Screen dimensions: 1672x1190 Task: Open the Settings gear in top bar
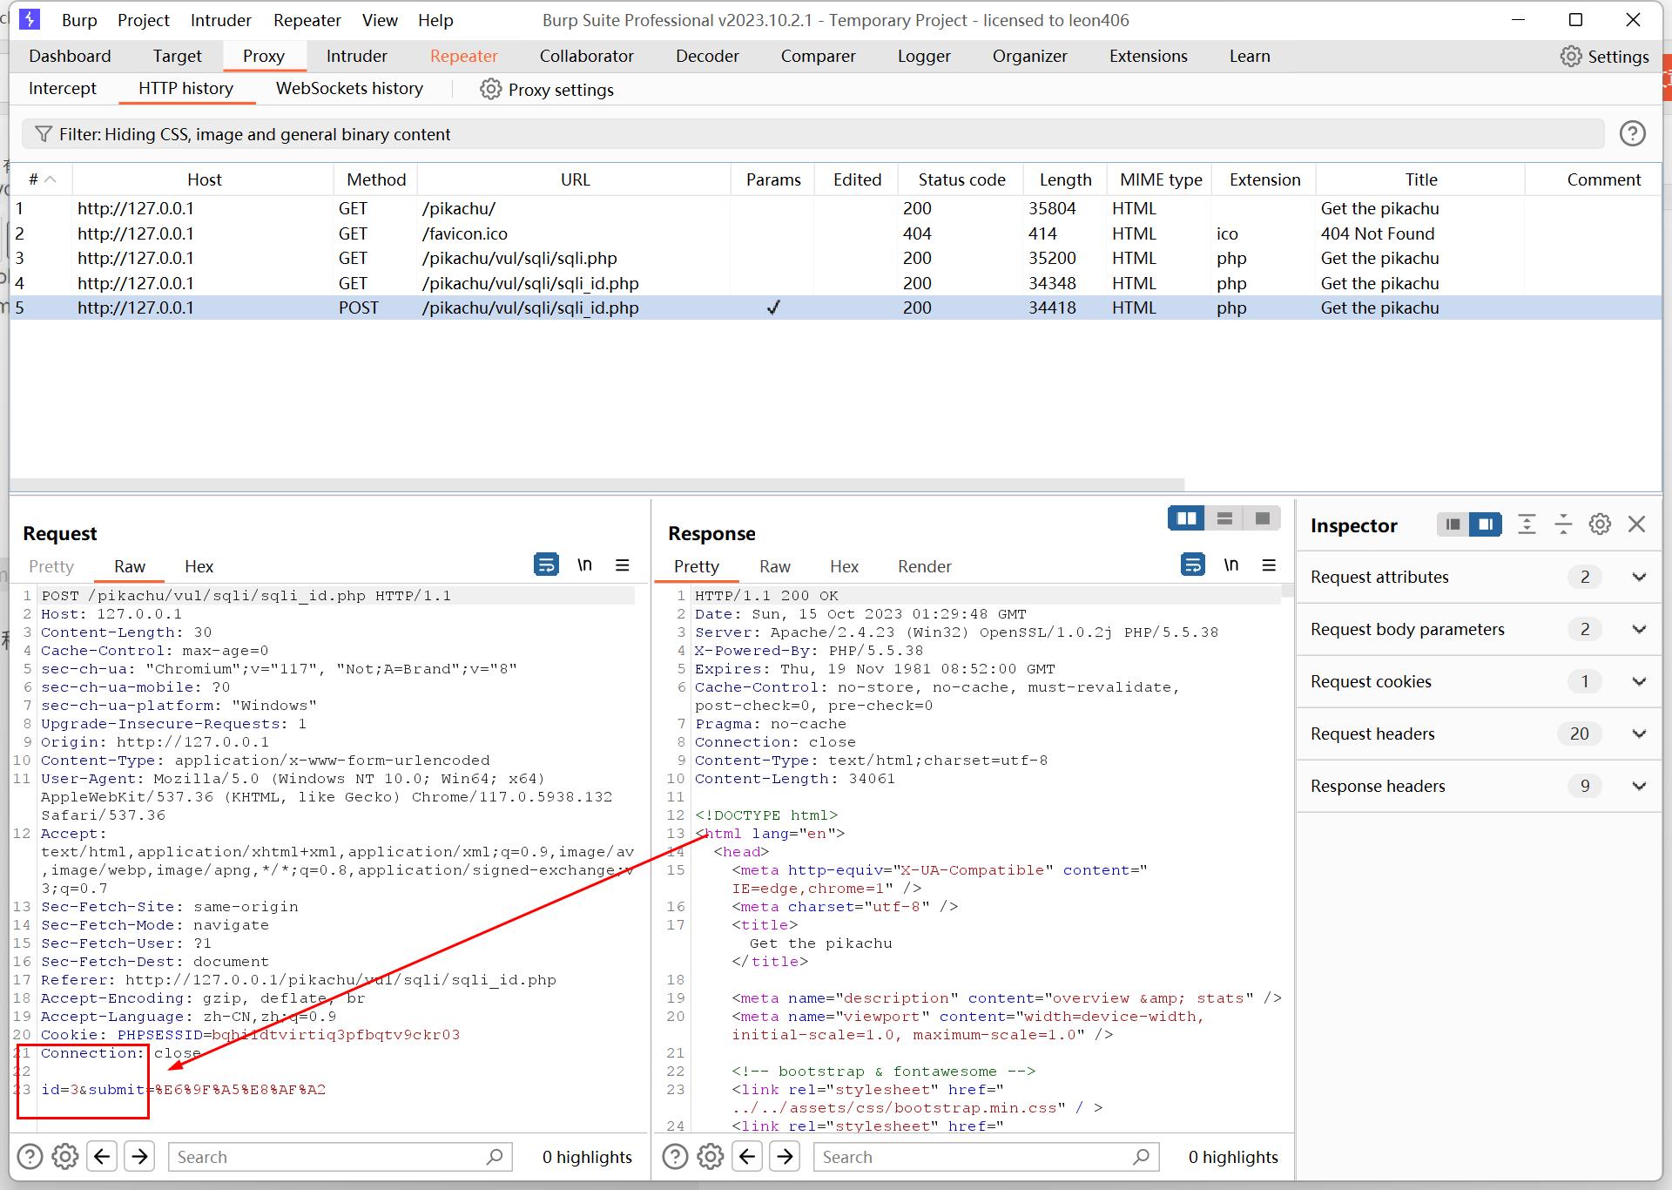tap(1605, 57)
